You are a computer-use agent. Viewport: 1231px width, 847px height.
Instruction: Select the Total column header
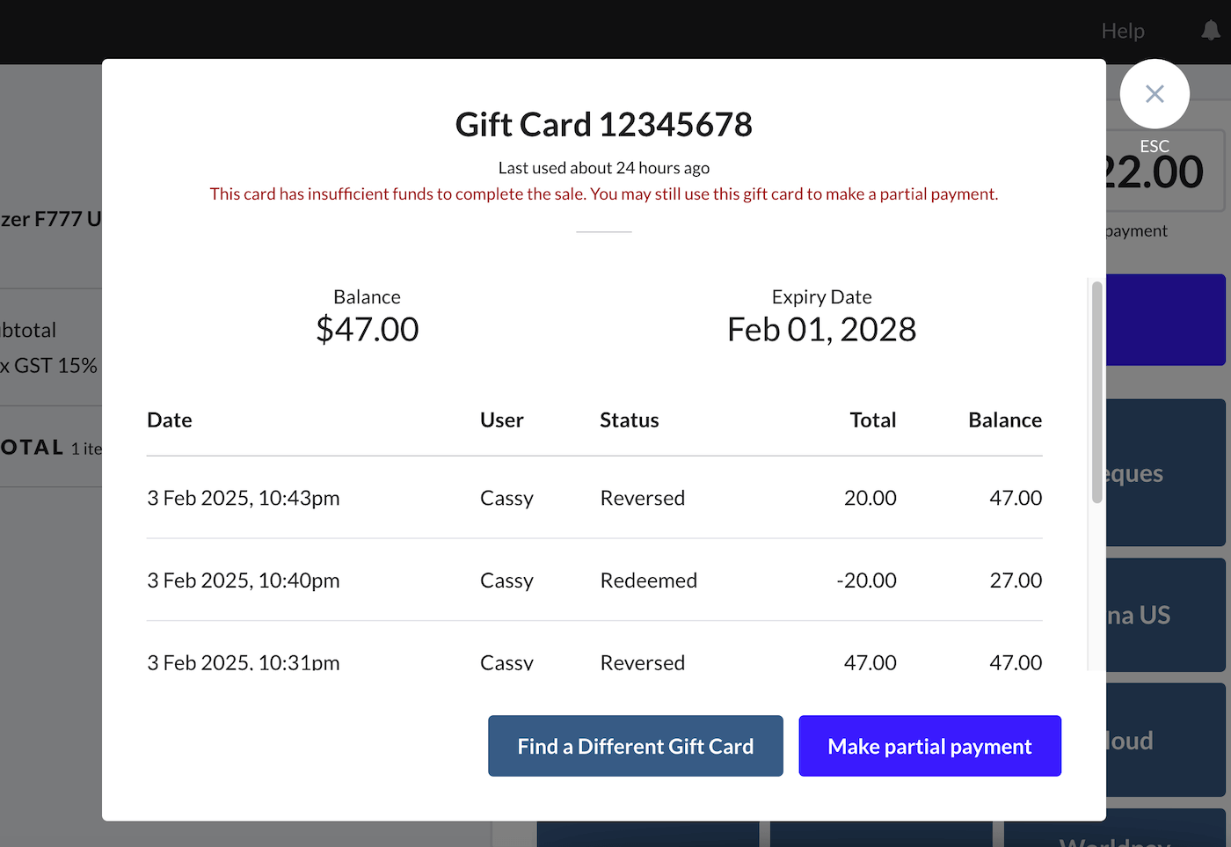click(x=872, y=420)
